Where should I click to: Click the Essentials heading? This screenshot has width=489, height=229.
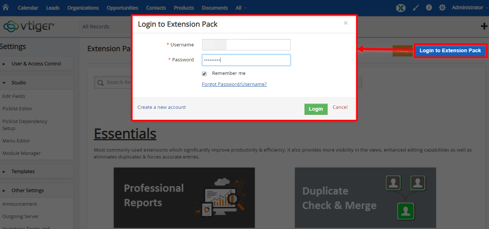125,134
